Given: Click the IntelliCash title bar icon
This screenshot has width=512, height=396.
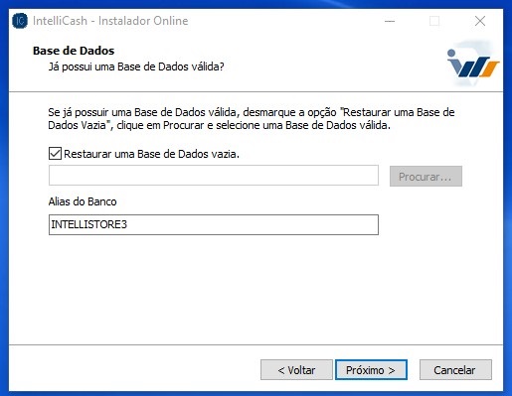Looking at the screenshot, I should tap(20, 21).
